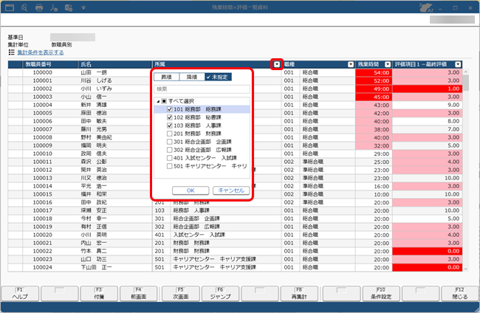Toggle the すべて選択 checkbox
The height and width of the screenshot is (313, 480).
tap(164, 101)
